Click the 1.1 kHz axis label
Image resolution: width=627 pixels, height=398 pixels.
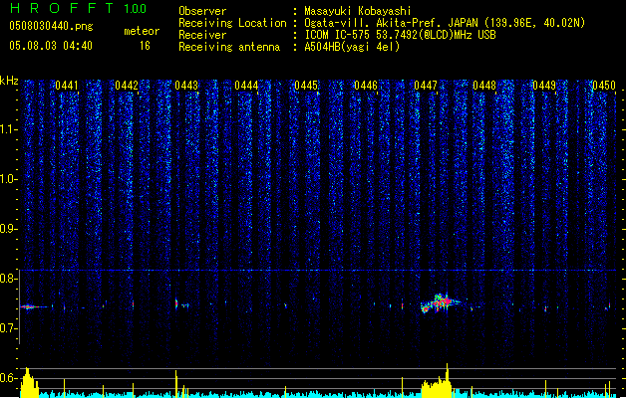[8, 129]
